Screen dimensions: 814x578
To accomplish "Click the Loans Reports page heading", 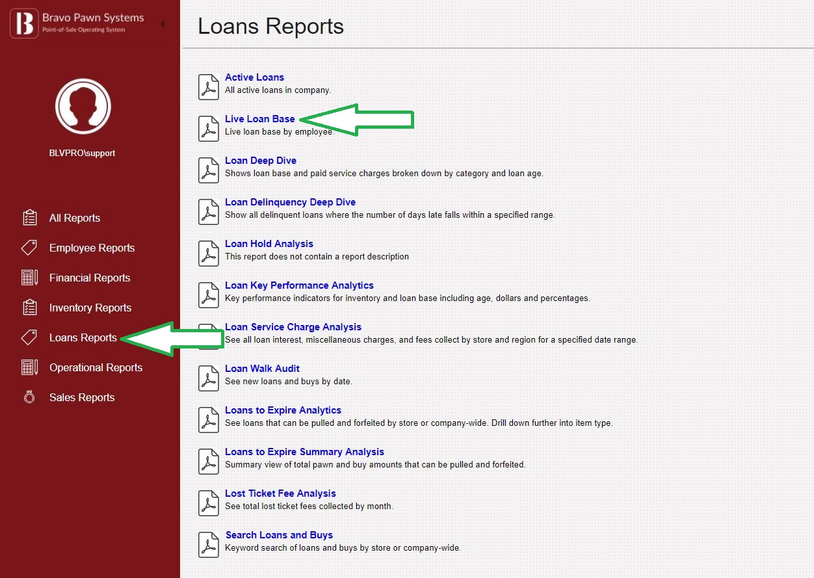I will (270, 26).
